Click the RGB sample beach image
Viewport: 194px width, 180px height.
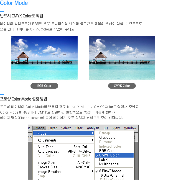click(44, 58)
